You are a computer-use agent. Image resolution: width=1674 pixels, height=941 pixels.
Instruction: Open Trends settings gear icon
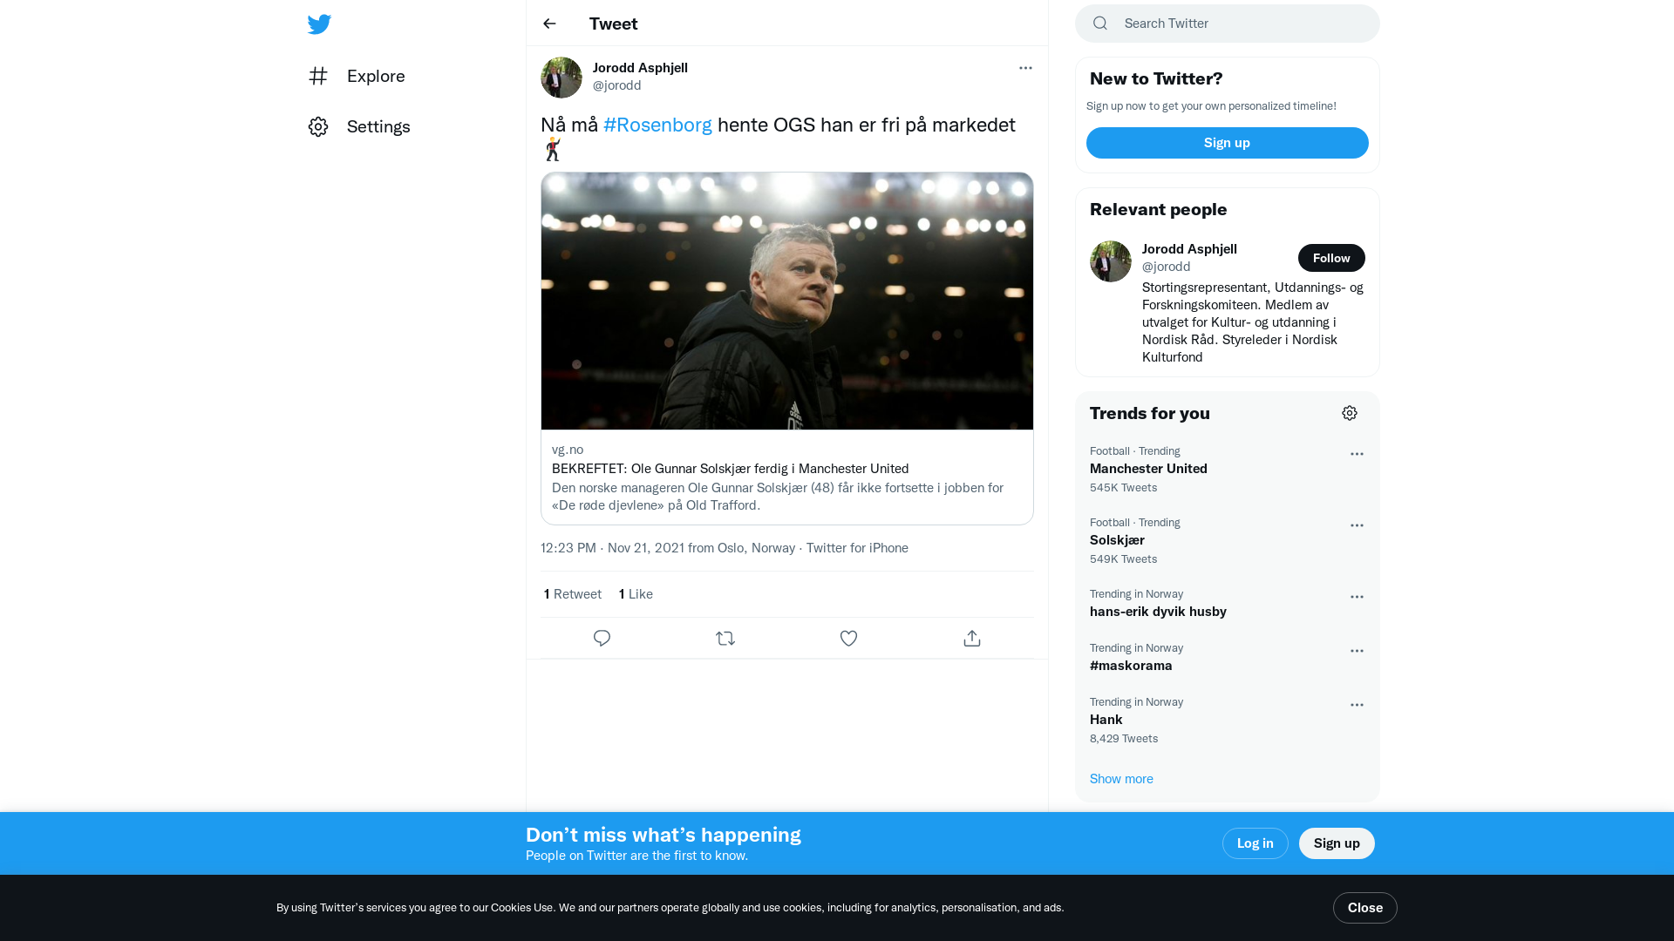pos(1350,413)
